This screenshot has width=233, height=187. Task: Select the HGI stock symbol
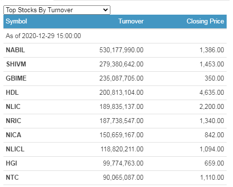[x=11, y=163]
